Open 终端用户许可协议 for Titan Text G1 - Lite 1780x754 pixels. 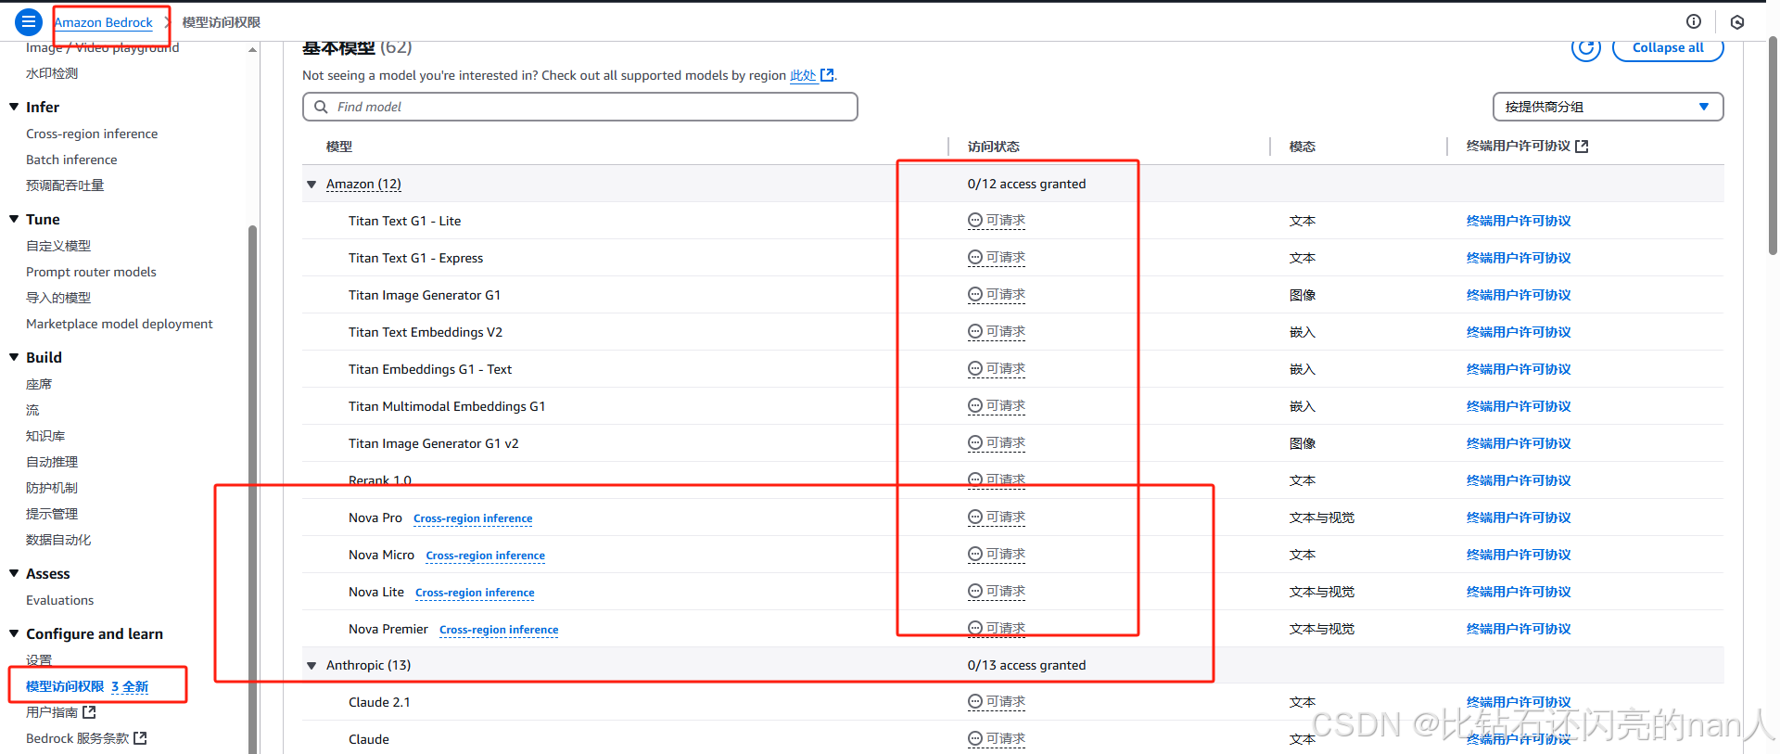click(1519, 221)
